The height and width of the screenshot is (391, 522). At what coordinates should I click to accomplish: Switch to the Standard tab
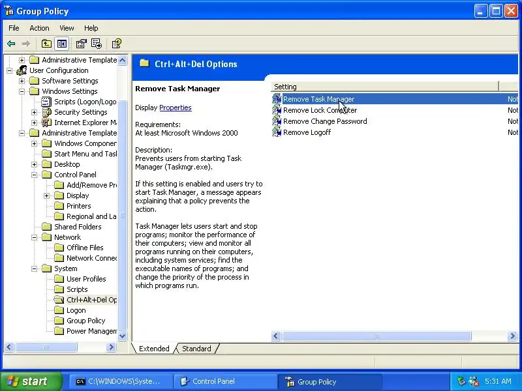pos(196,349)
